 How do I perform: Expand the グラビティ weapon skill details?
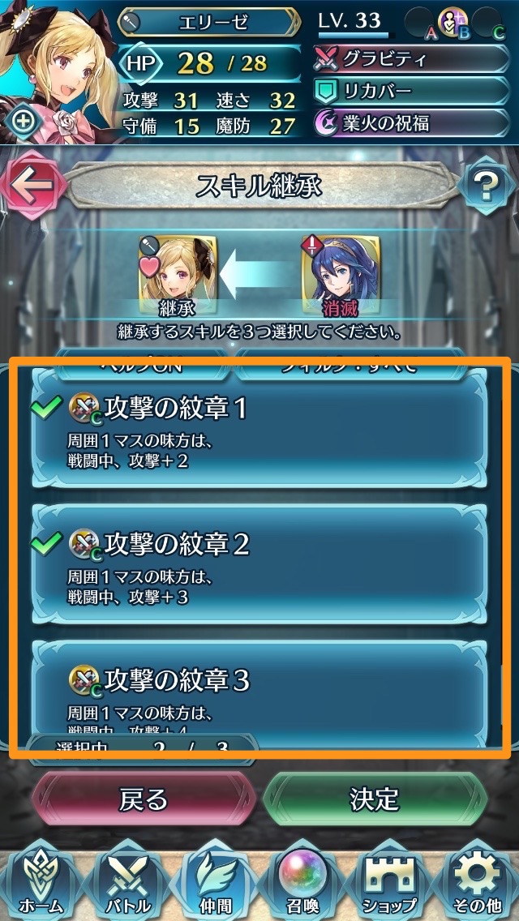(411, 58)
